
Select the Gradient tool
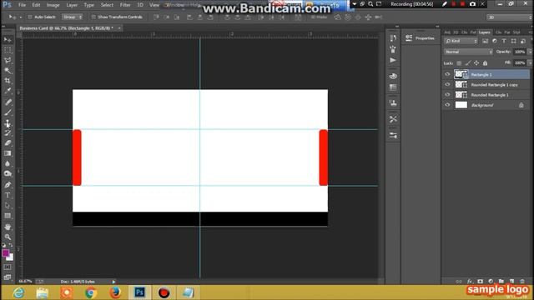click(8, 153)
